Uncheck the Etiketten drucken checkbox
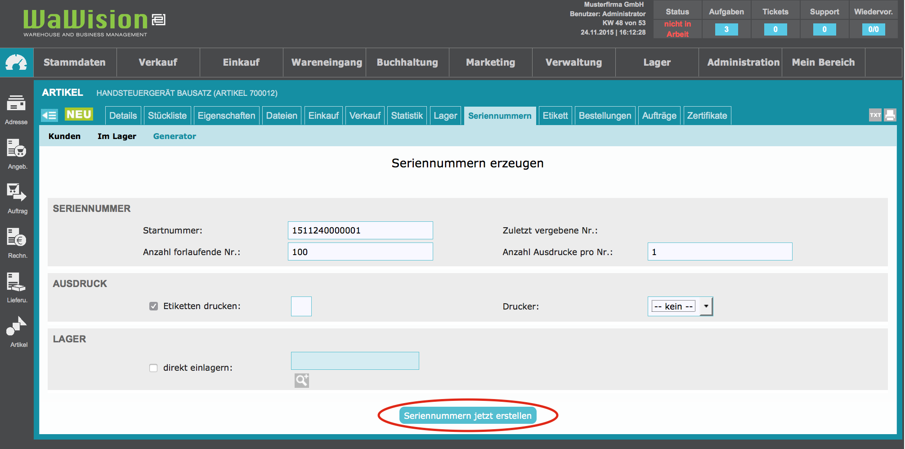Viewport: 905px width, 449px height. coord(154,306)
